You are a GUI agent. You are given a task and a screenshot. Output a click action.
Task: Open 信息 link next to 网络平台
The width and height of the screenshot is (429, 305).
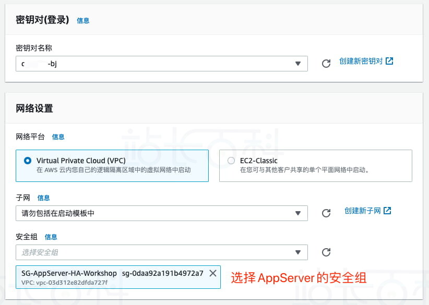[x=58, y=137]
